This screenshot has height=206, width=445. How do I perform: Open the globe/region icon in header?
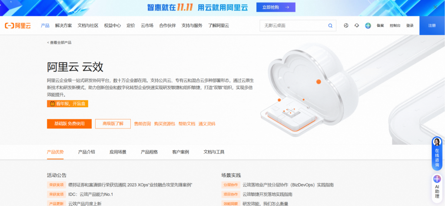pos(346,26)
